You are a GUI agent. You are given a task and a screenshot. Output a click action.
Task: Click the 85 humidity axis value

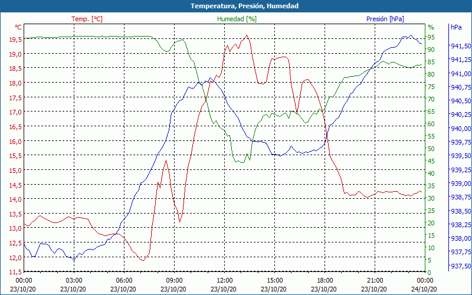coord(431,62)
